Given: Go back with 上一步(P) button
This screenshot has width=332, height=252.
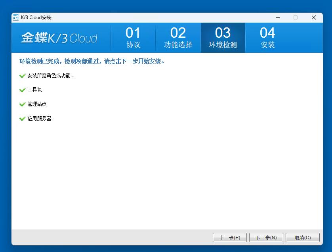Looking at the screenshot, I should 230,238.
